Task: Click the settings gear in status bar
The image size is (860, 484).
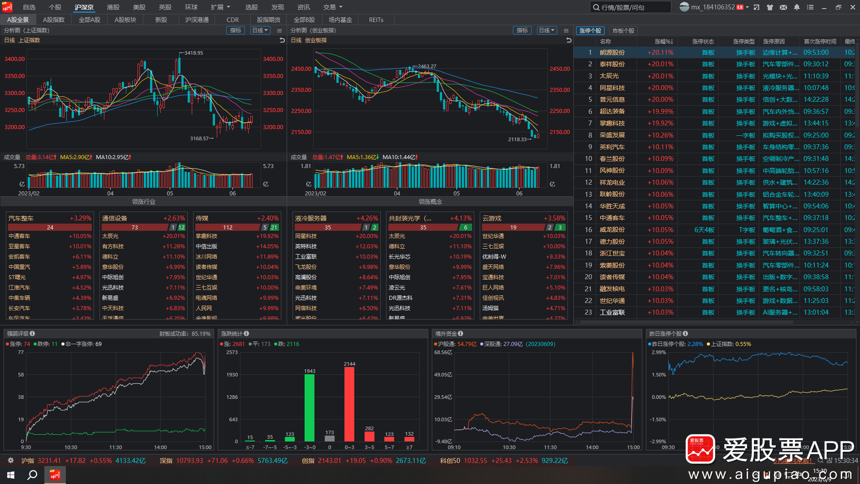Action: coord(11,460)
